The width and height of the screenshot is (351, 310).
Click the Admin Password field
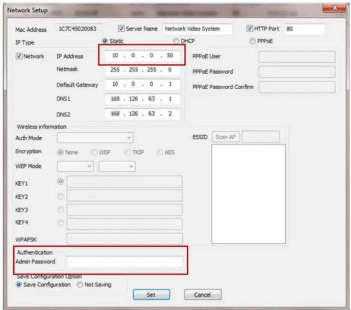124,262
